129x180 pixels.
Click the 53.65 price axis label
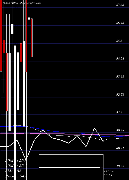point(120,77)
